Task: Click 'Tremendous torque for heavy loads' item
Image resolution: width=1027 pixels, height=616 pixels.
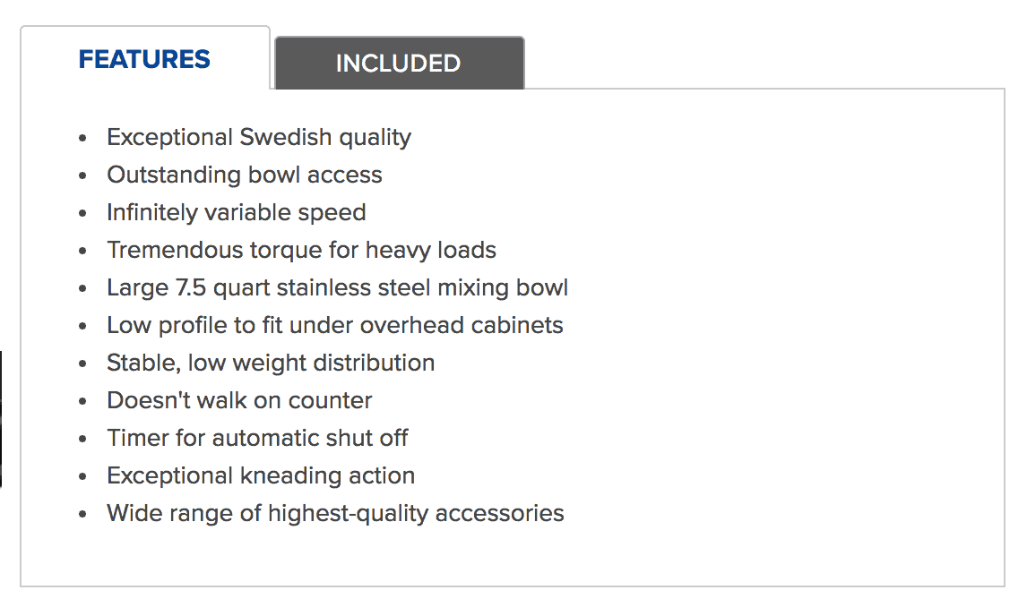Action: pyautogui.click(x=301, y=250)
